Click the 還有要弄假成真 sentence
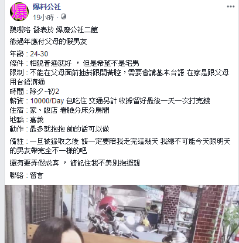The height and width of the screenshot is (243, 239). (x=75, y=163)
